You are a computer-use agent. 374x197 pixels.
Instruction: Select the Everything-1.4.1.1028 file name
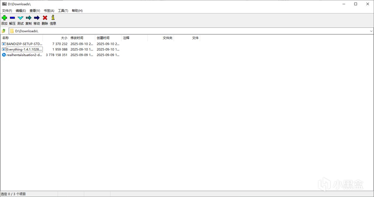tap(25, 49)
